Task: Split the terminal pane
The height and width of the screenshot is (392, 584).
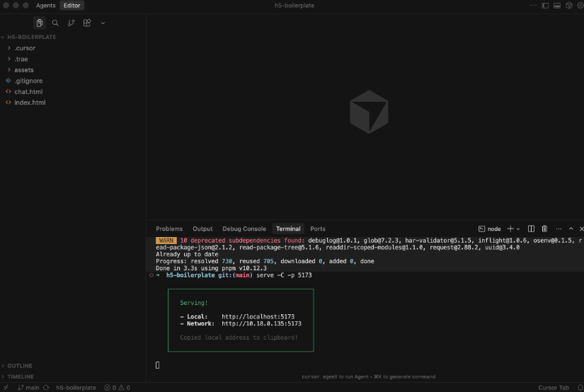Action: tap(532, 229)
